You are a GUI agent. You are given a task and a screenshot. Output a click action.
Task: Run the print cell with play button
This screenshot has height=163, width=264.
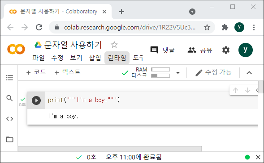pos(36,100)
